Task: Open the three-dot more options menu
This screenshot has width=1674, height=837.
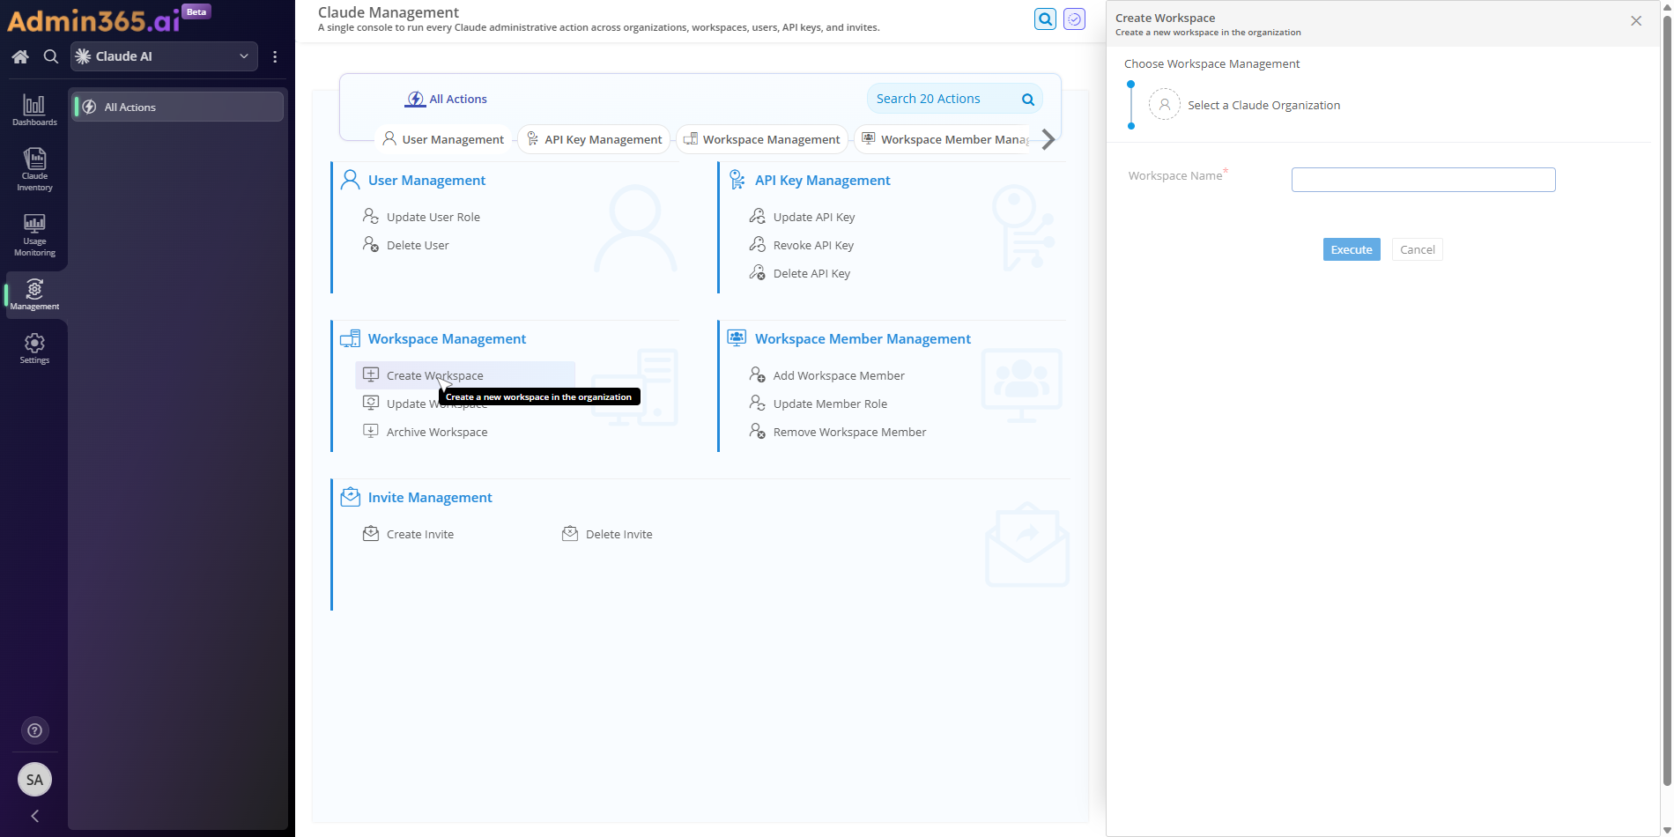Action: [x=275, y=56]
